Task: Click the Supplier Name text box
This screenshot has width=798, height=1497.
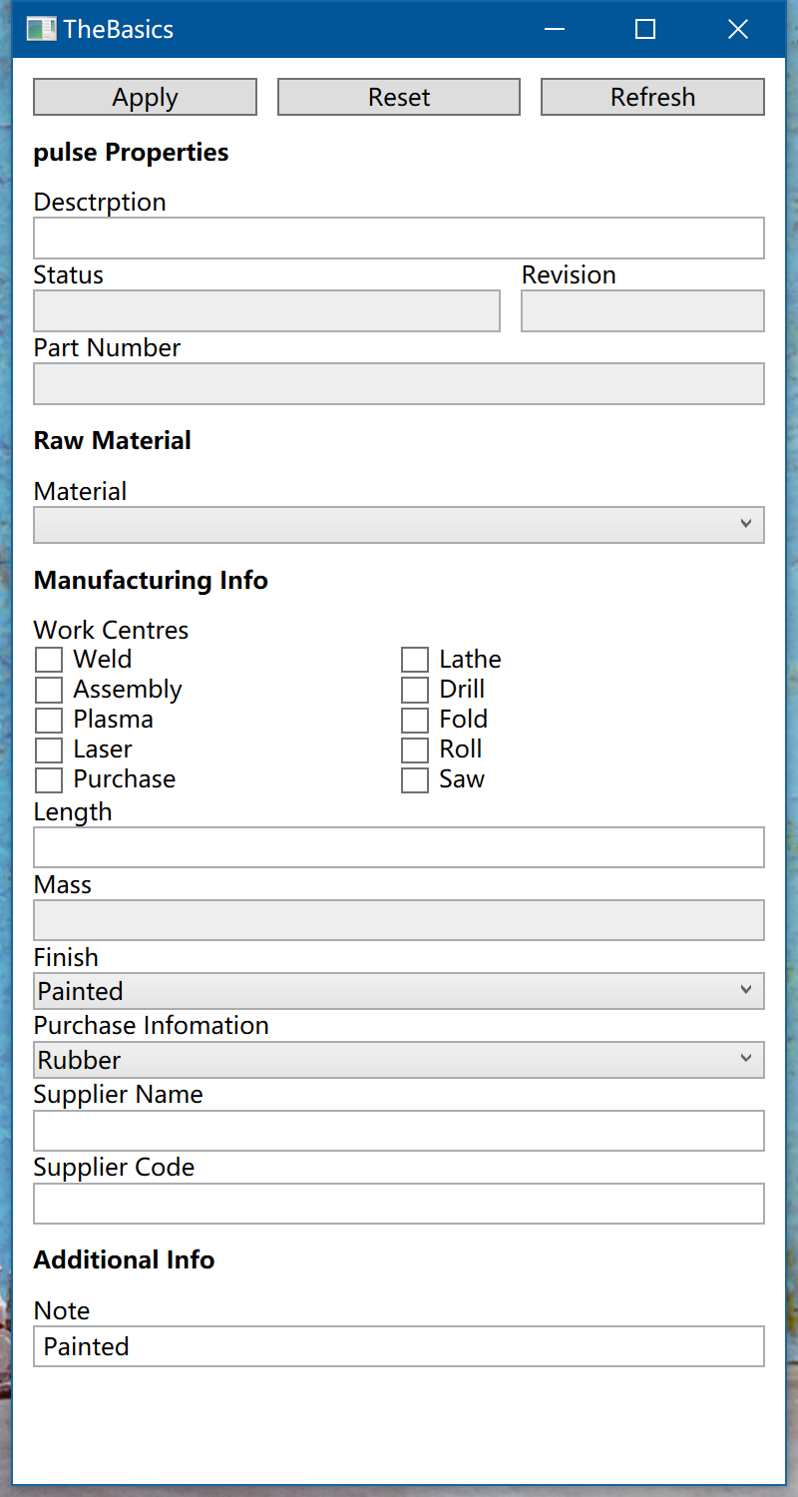Action: (x=399, y=1131)
